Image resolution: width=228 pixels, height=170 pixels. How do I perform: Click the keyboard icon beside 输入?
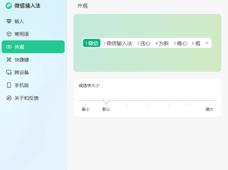click(x=9, y=21)
